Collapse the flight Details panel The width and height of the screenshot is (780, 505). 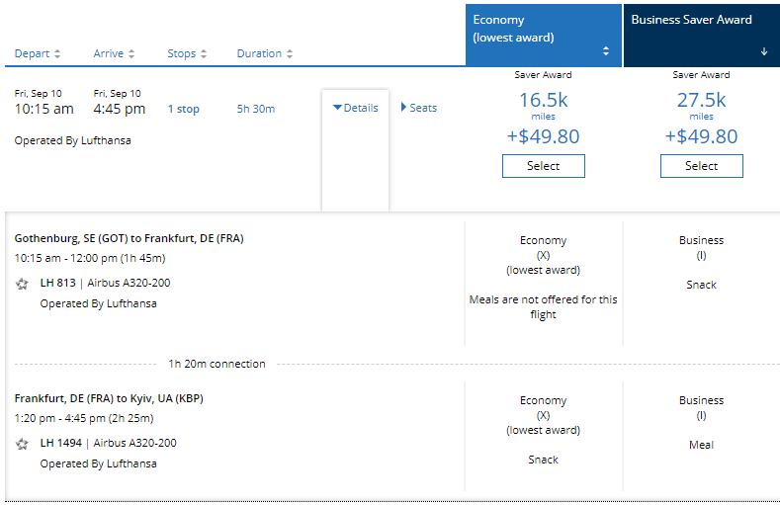pyautogui.click(x=355, y=108)
